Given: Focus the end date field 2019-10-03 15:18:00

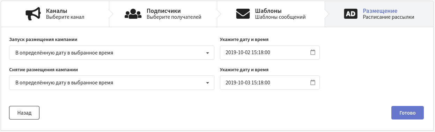Looking at the screenshot, I should (x=270, y=83).
